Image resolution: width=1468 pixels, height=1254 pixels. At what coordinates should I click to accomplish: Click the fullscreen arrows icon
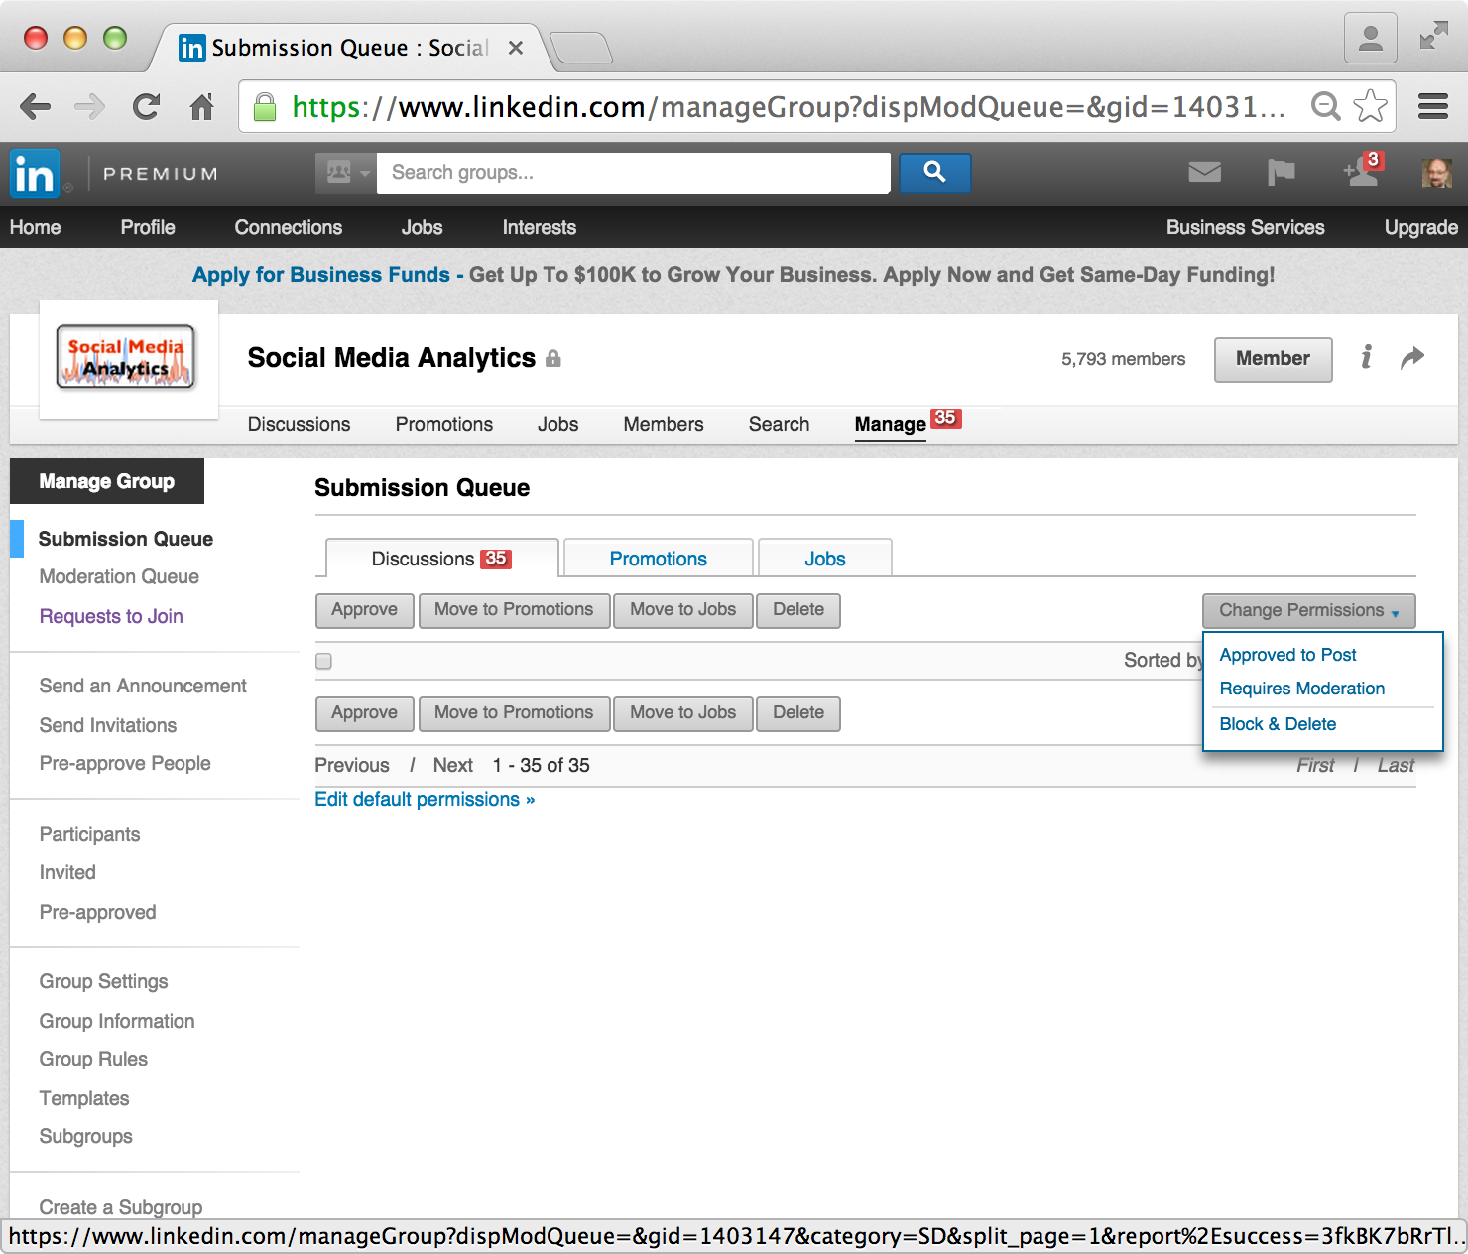(x=1433, y=36)
